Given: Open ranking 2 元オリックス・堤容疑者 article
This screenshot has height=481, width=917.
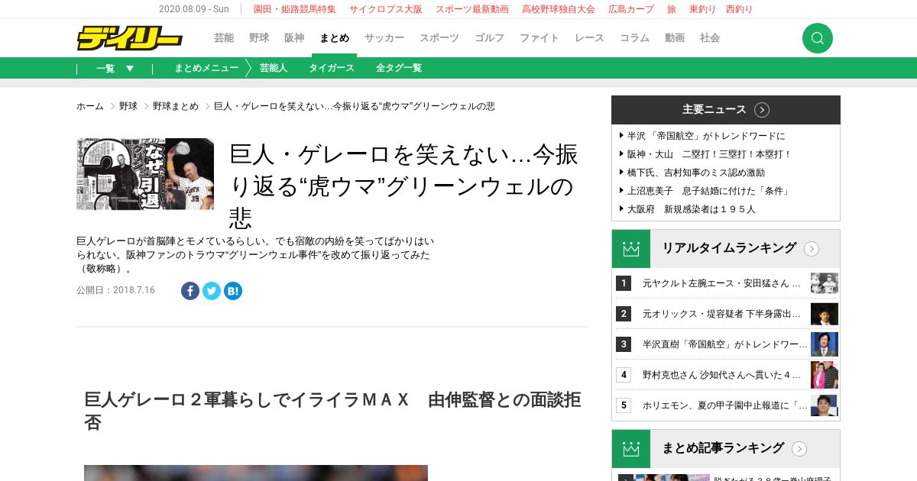Looking at the screenshot, I should tap(721, 314).
